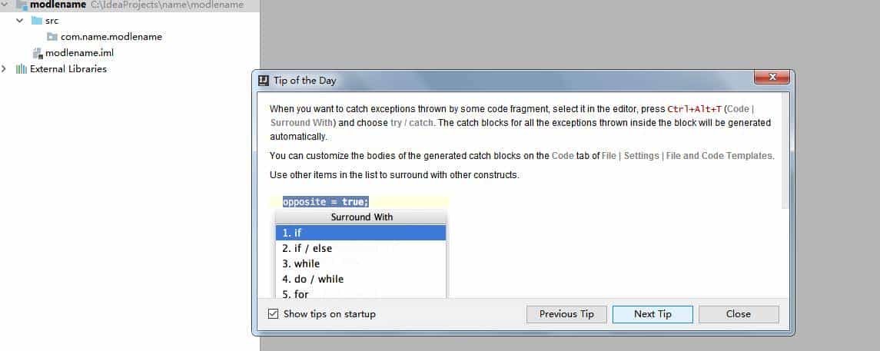Select the modlename.iml file label
Viewport: 880px width, 351px height.
pyautogui.click(x=79, y=53)
